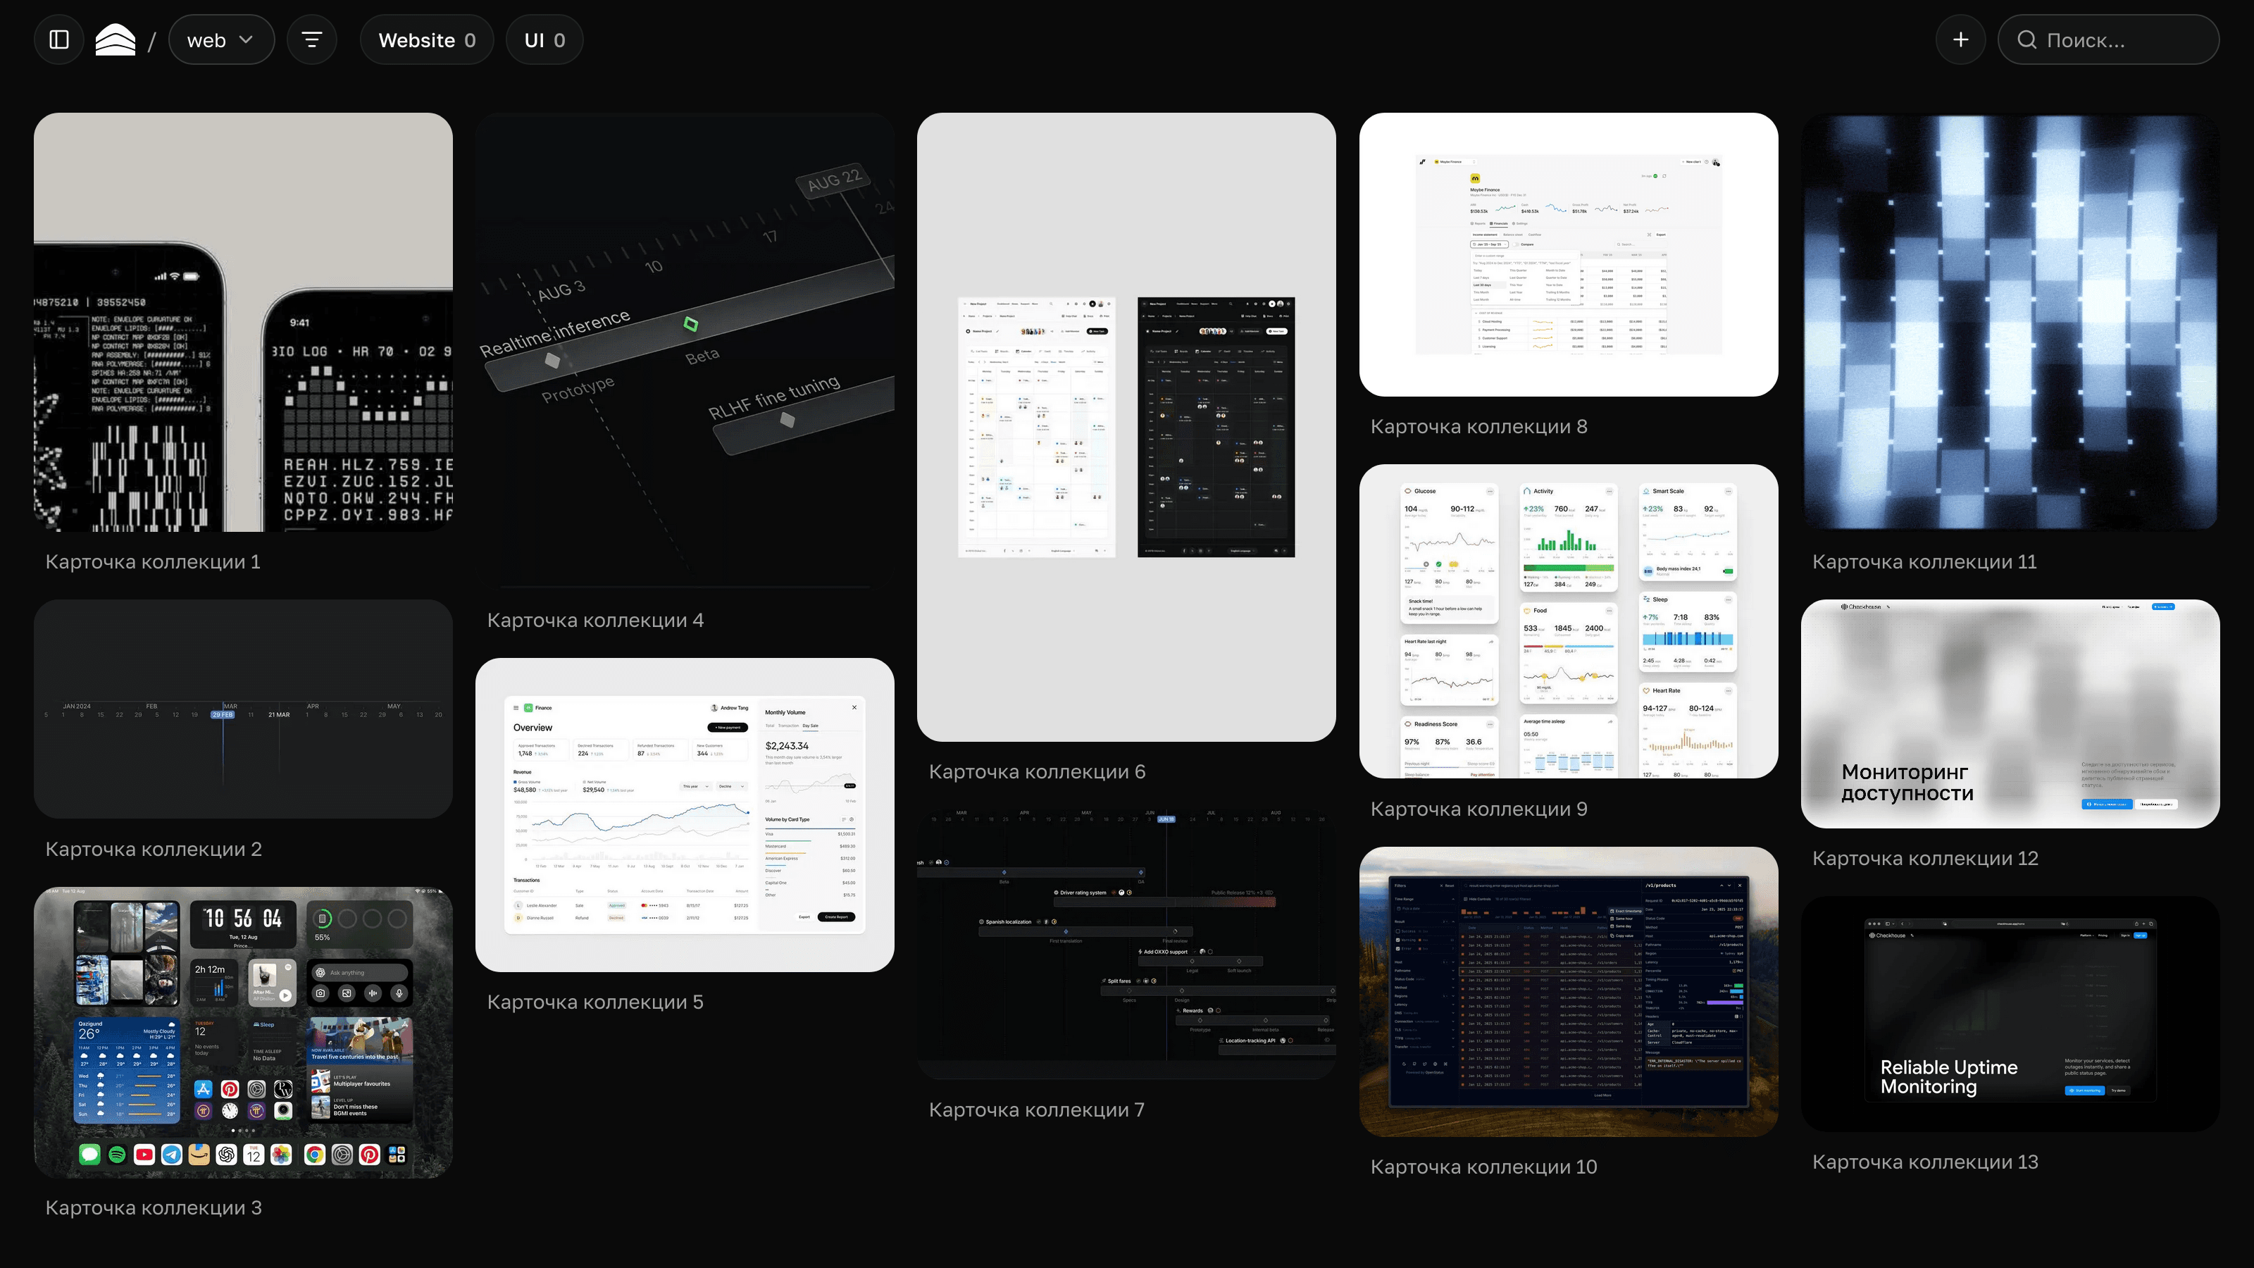Click the title Карточка коллекции 9
The width and height of the screenshot is (2254, 1268).
(1480, 809)
